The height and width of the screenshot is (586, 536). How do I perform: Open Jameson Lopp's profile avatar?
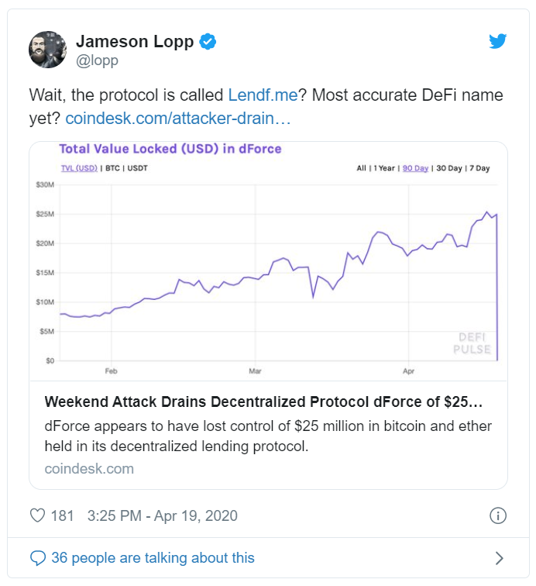click(x=48, y=50)
